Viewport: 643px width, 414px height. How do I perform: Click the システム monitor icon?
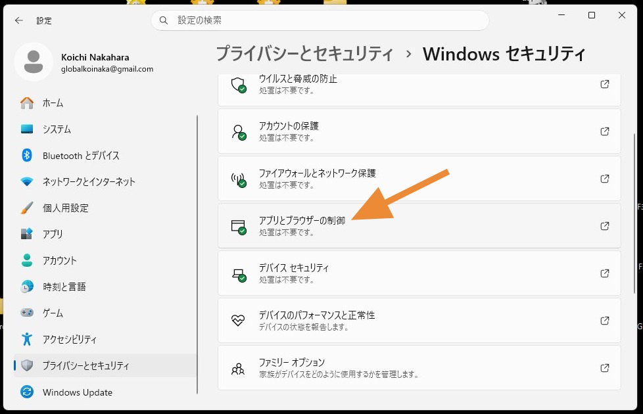27,129
